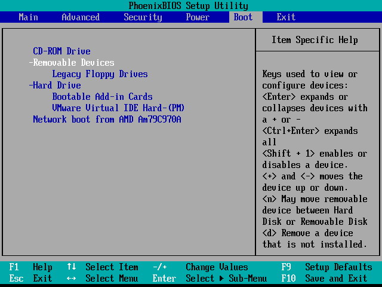Click help text "<d> Remove a device"

[307, 233]
